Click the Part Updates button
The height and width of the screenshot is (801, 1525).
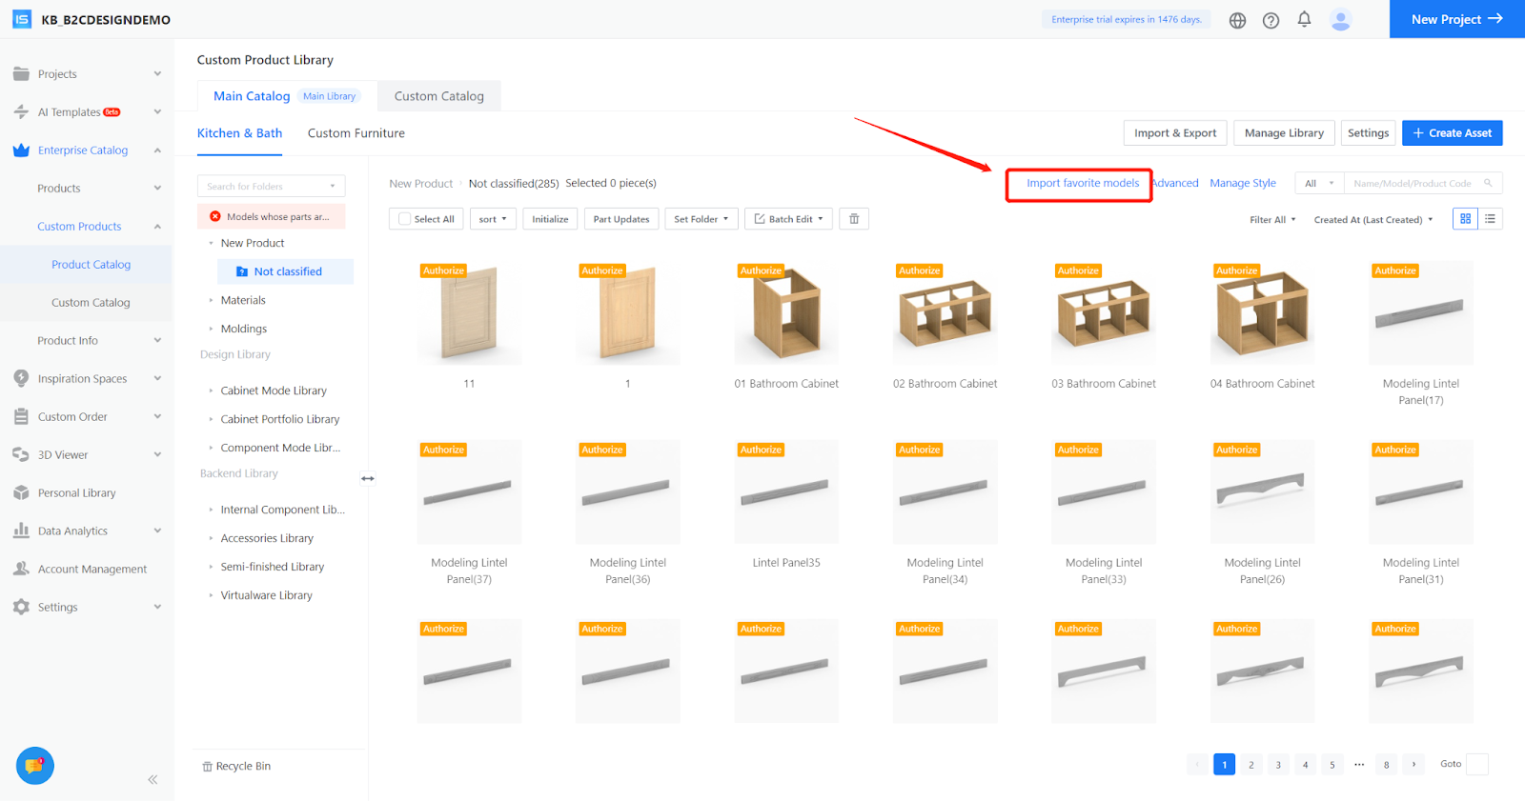(x=621, y=219)
